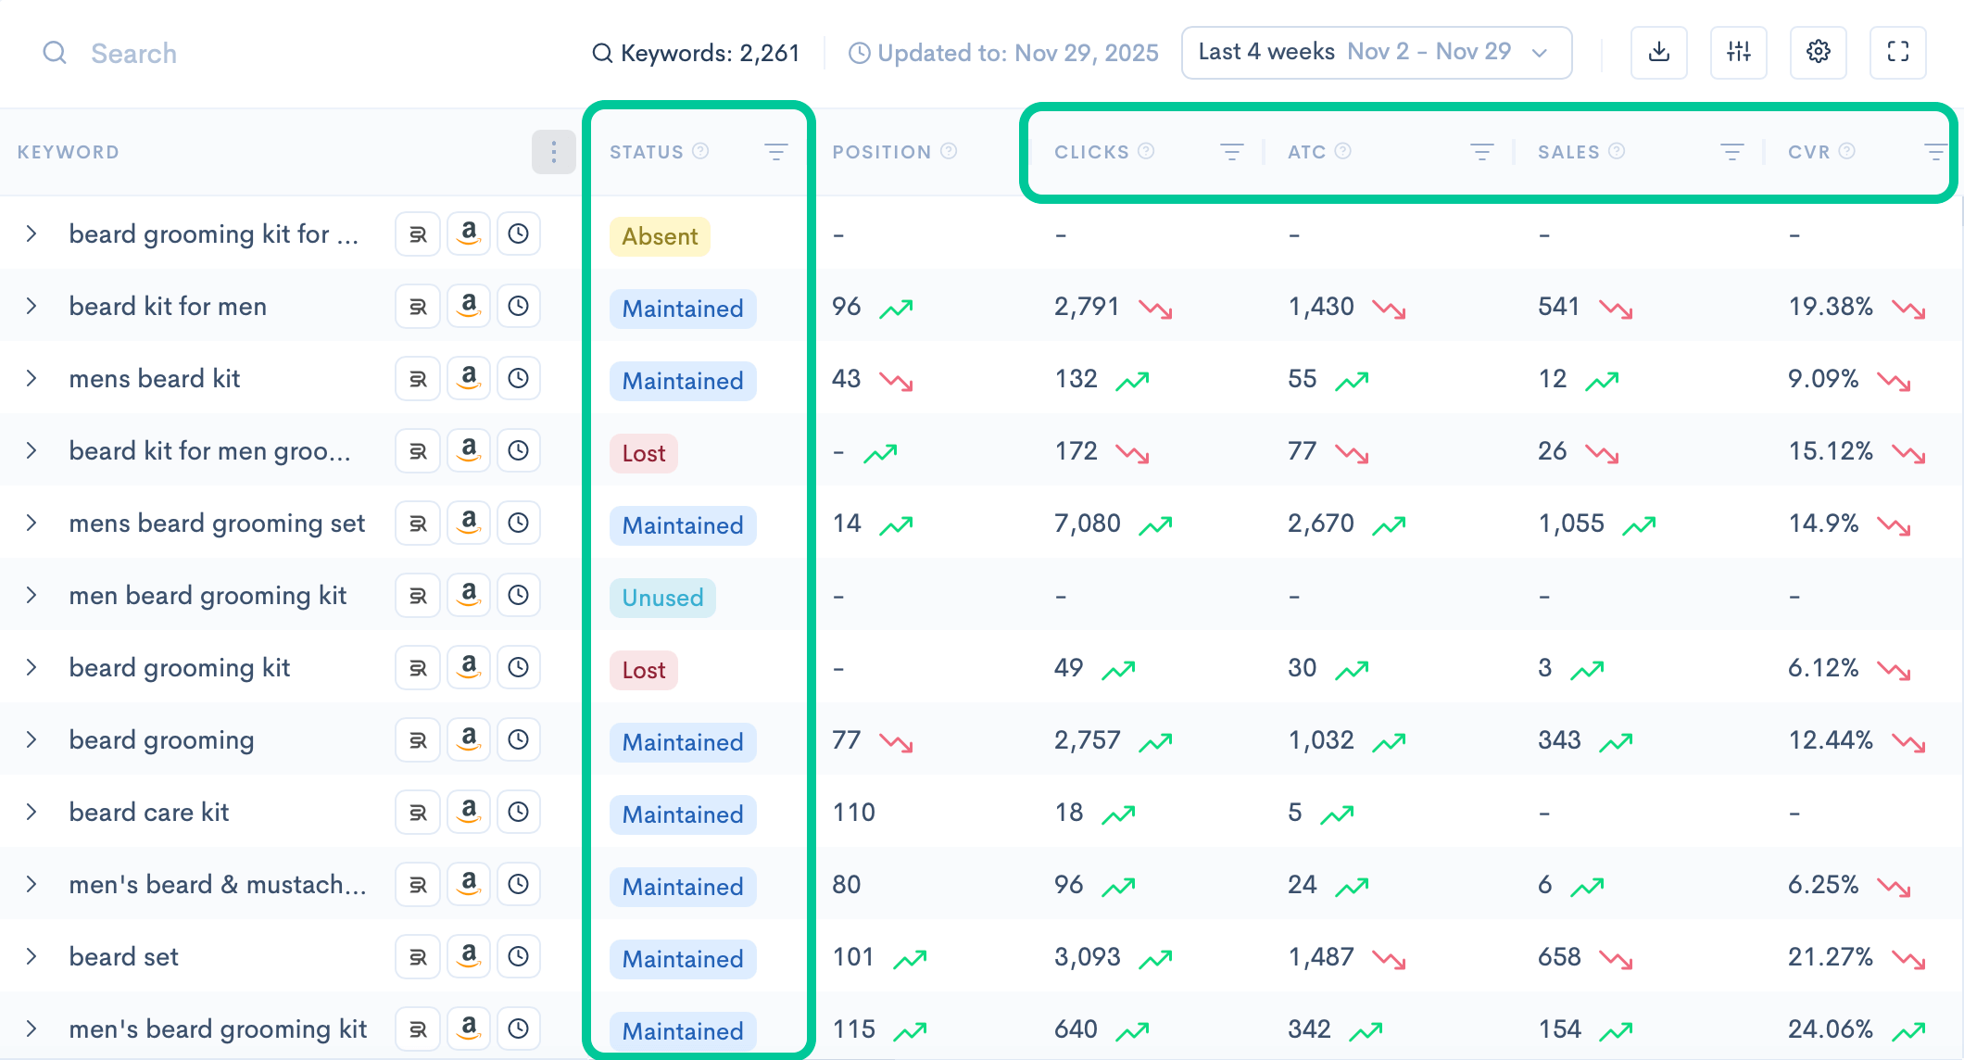Open the column adjustment sliders icon
Screen dimensions: 1964x1060
point(1739,53)
